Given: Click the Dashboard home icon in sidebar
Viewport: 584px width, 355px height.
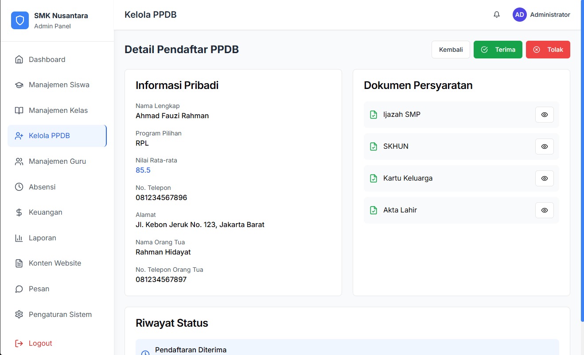Looking at the screenshot, I should pos(19,60).
